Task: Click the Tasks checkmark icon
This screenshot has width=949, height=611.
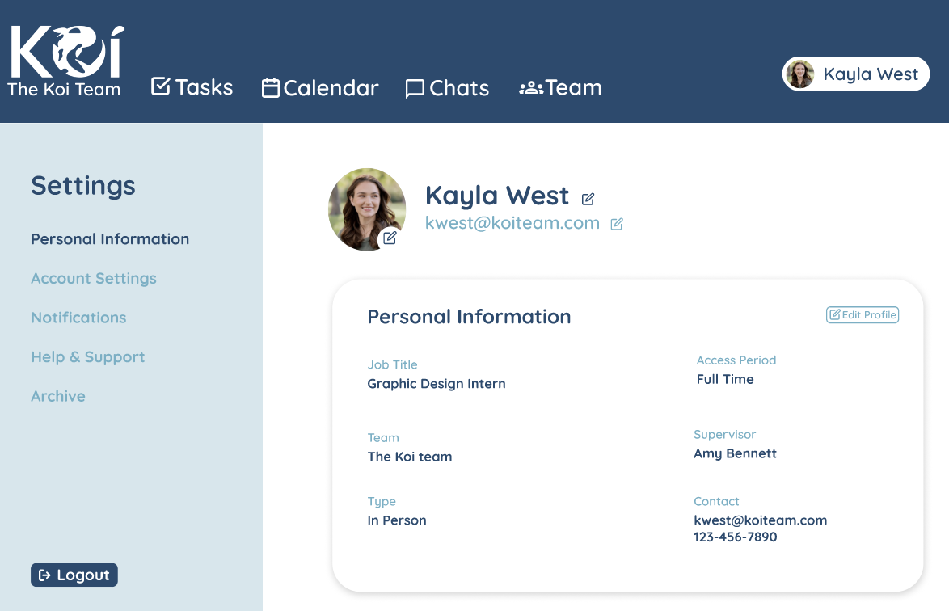Action: coord(161,86)
